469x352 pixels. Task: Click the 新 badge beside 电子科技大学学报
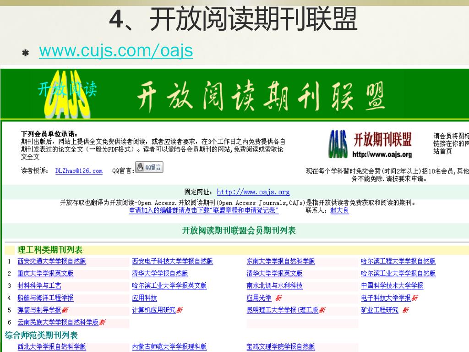[x=414, y=298]
